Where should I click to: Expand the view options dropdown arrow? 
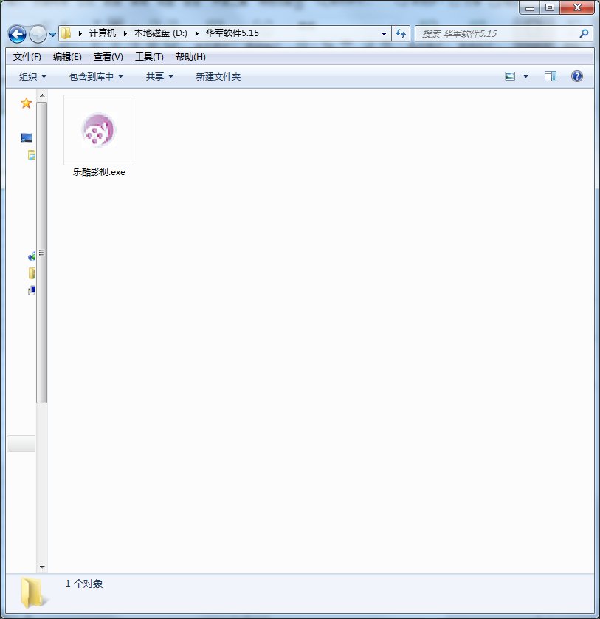pos(525,76)
